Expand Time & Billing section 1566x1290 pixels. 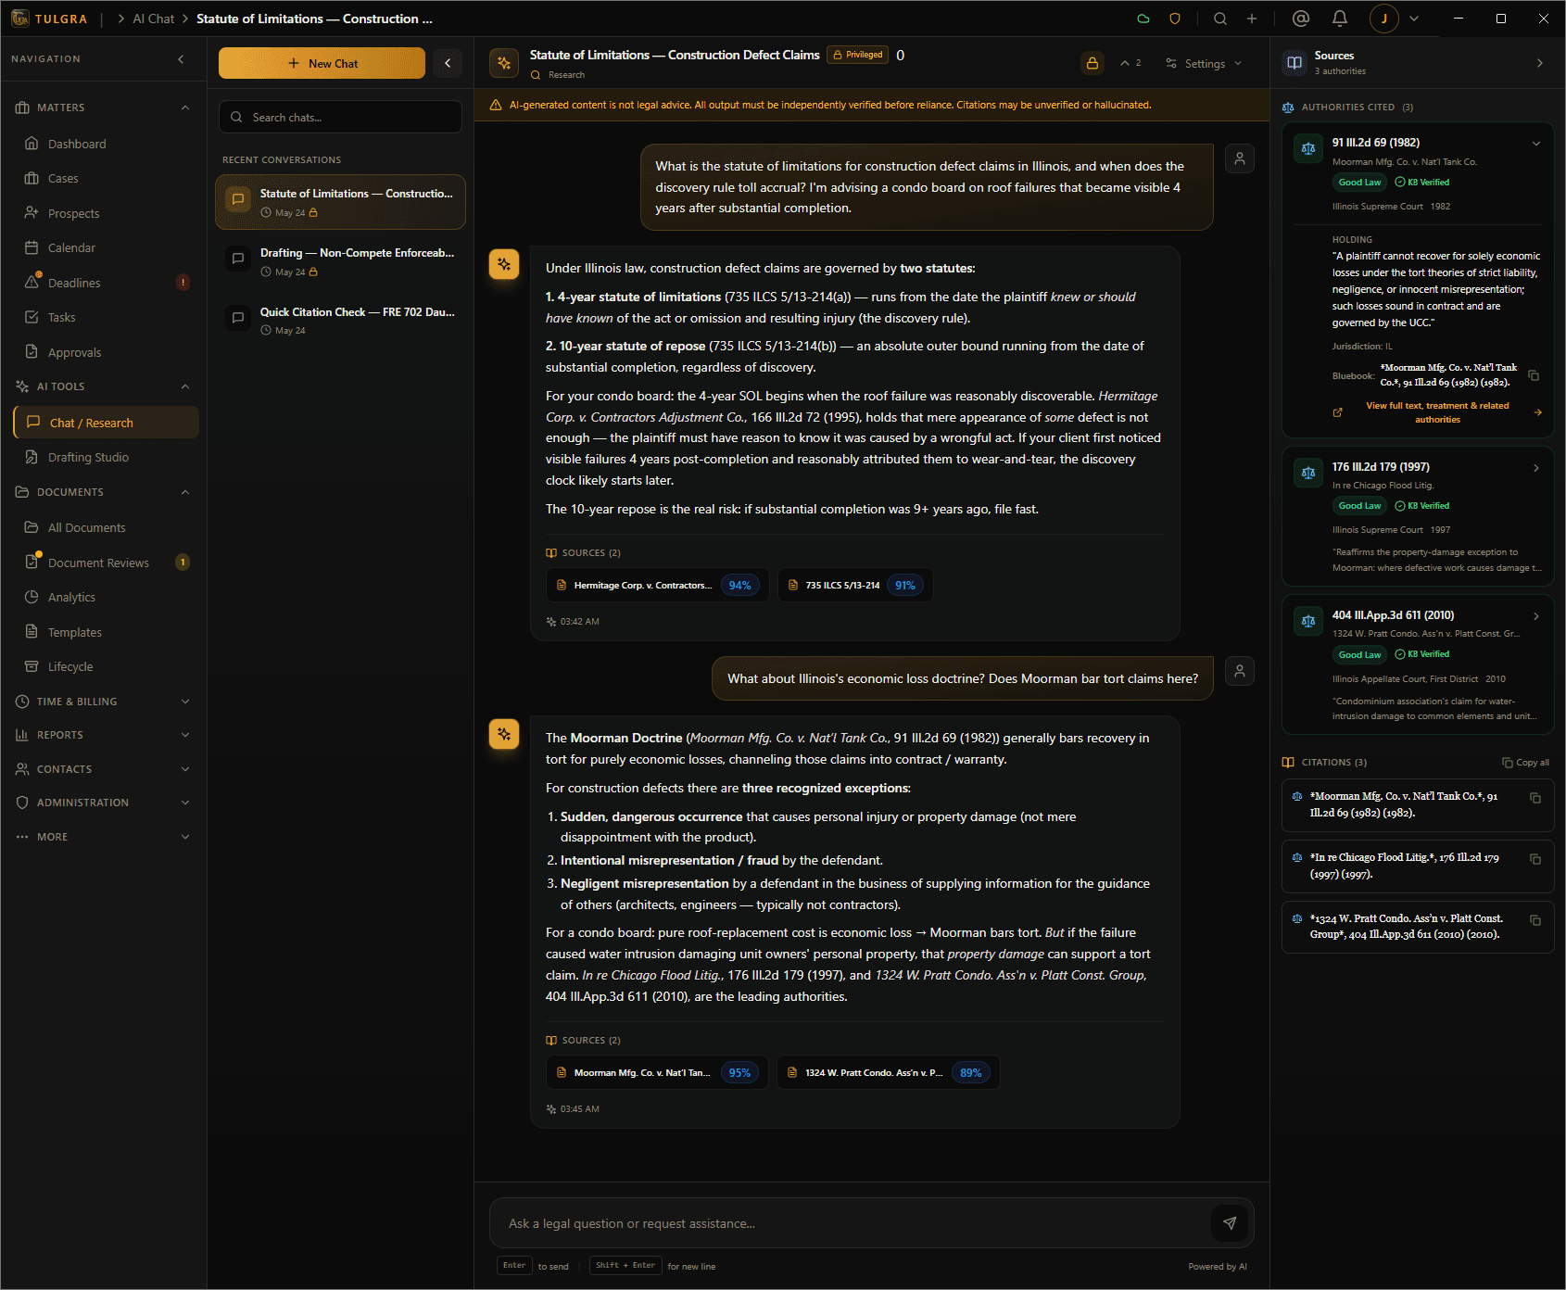[x=104, y=702]
